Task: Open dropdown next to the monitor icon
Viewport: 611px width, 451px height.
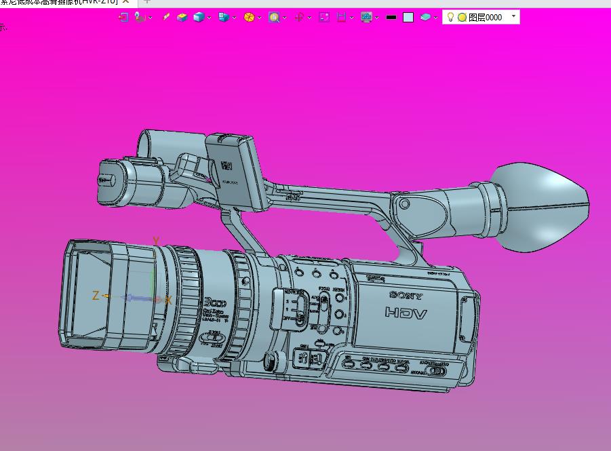Action: point(377,18)
